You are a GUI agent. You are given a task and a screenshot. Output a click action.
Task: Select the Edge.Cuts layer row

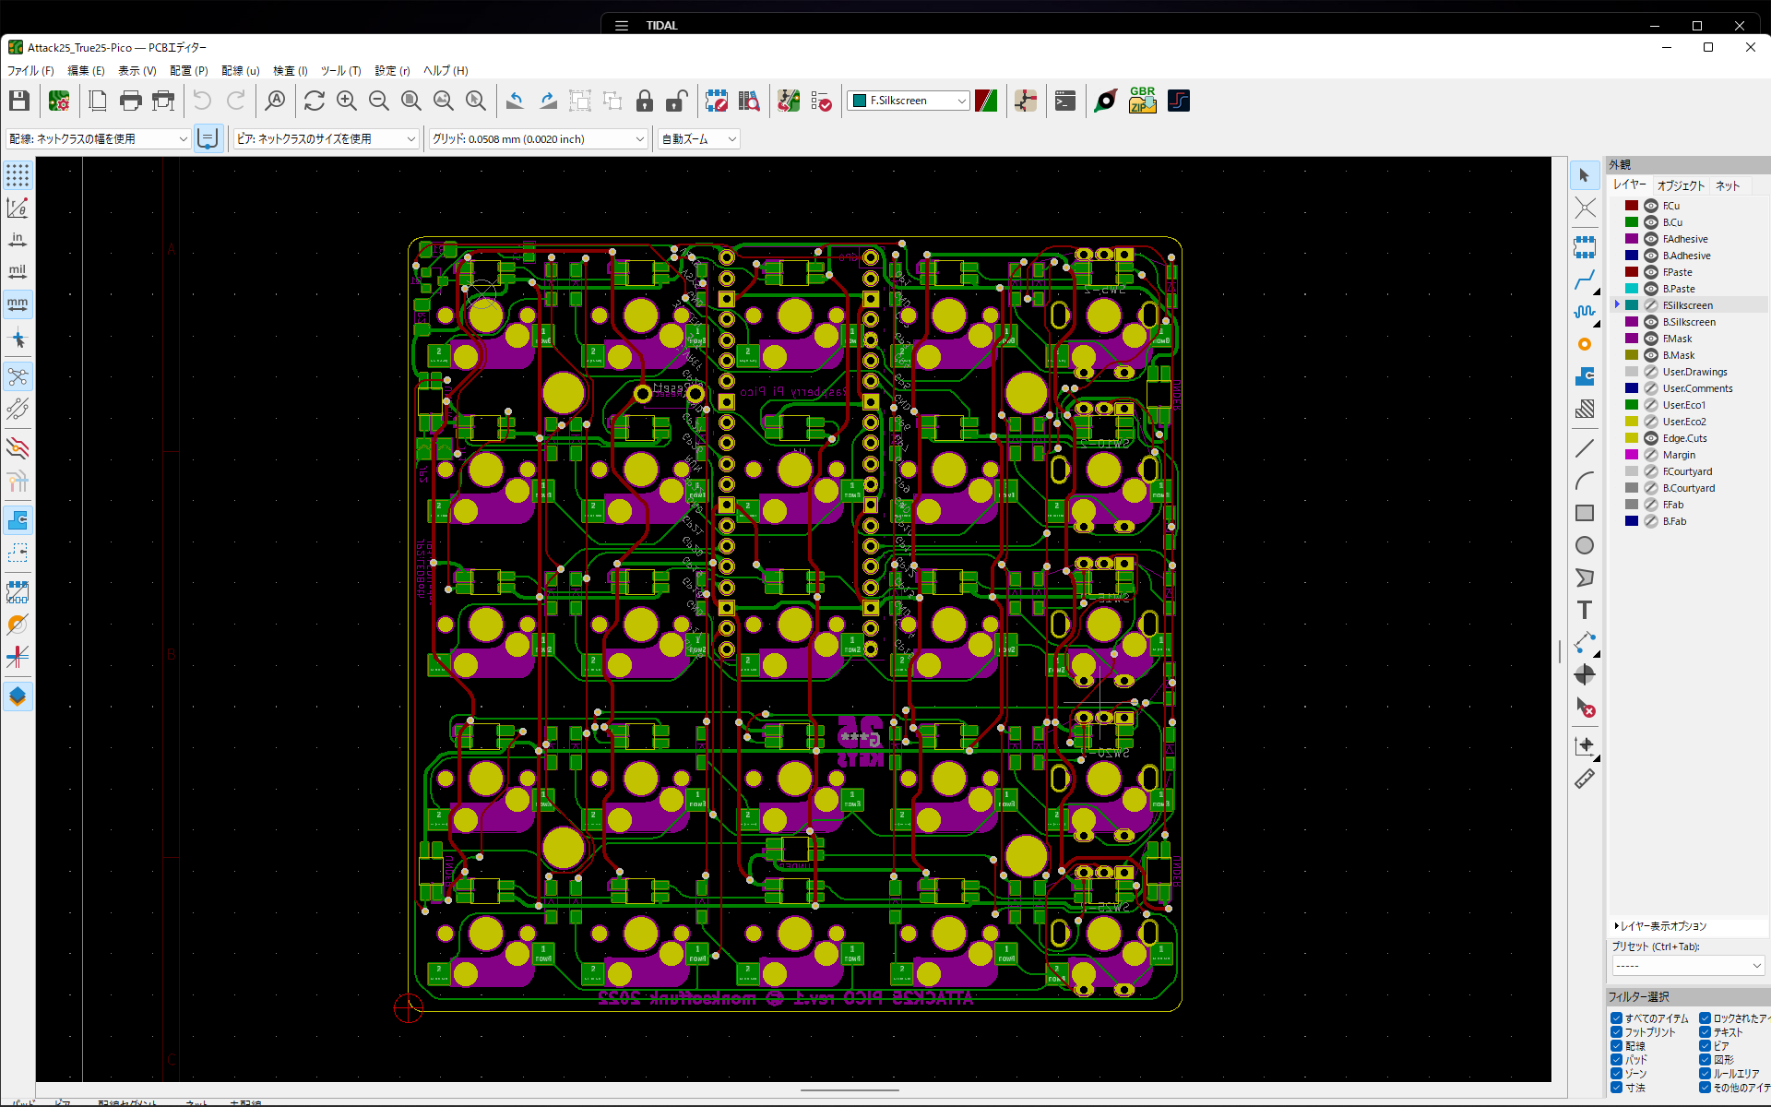click(1684, 438)
